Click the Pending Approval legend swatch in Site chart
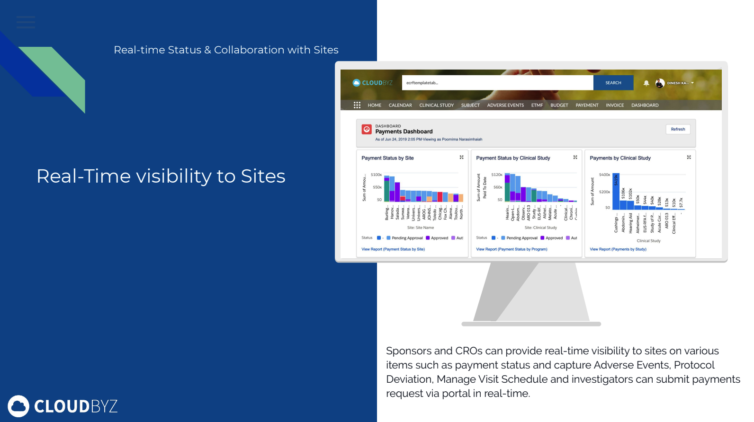Screen dimensions: 754x422 389,238
